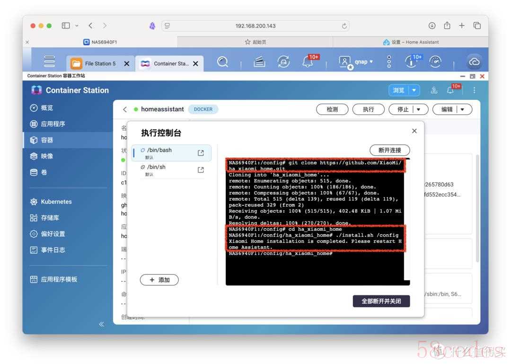Open the Container Station notification bell

pyautogui.click(x=451, y=90)
